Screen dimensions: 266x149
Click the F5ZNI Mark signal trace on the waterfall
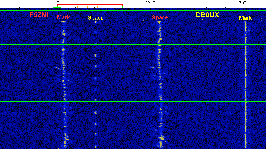pyautogui.click(x=64, y=84)
